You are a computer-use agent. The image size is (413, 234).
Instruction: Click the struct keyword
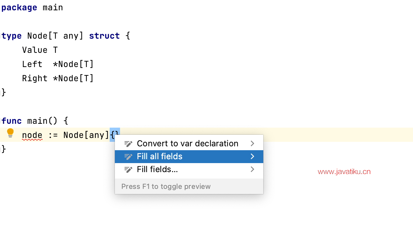[x=104, y=36]
